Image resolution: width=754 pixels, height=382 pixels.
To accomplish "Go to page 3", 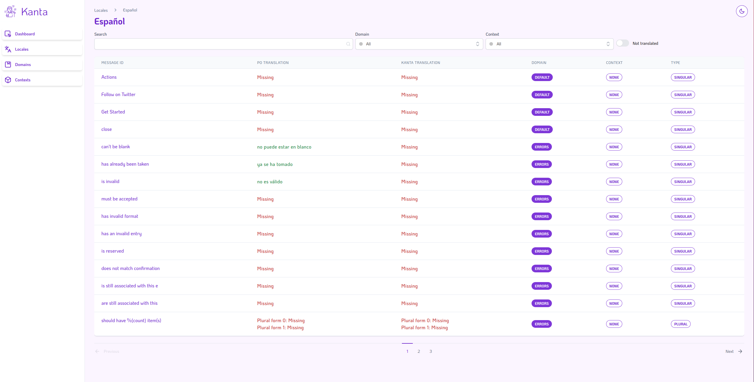I will [x=430, y=351].
